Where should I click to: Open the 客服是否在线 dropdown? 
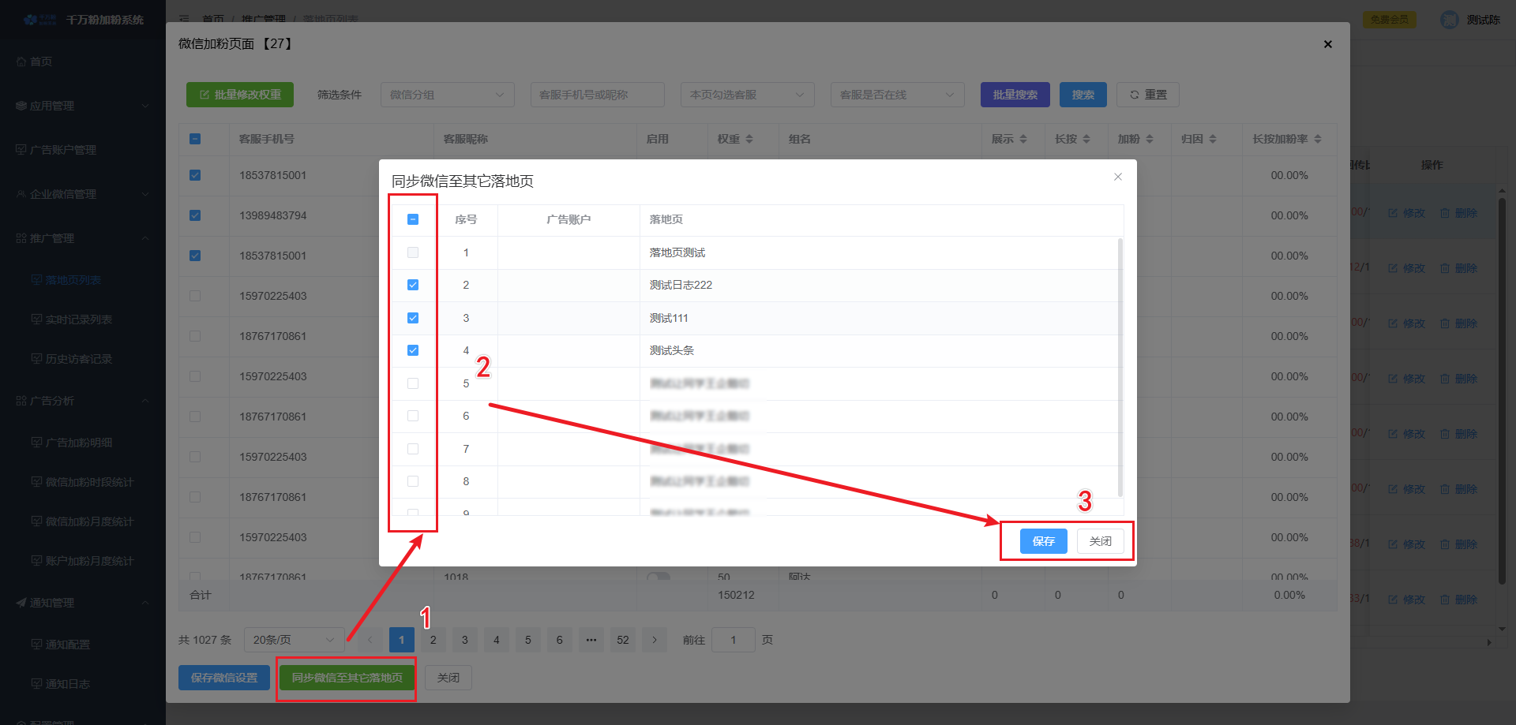click(x=897, y=95)
